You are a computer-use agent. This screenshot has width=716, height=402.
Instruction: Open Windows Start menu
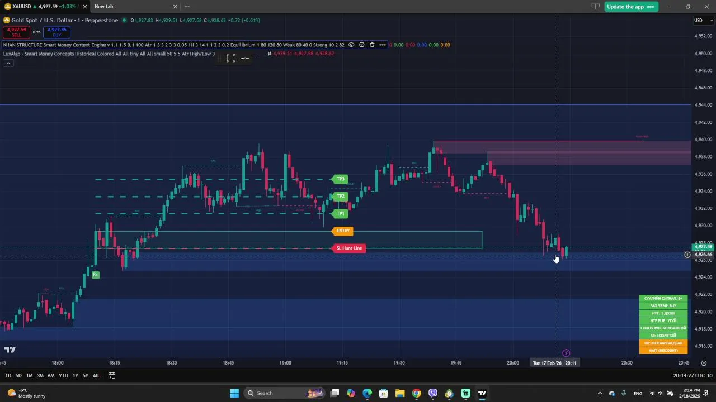point(234,393)
